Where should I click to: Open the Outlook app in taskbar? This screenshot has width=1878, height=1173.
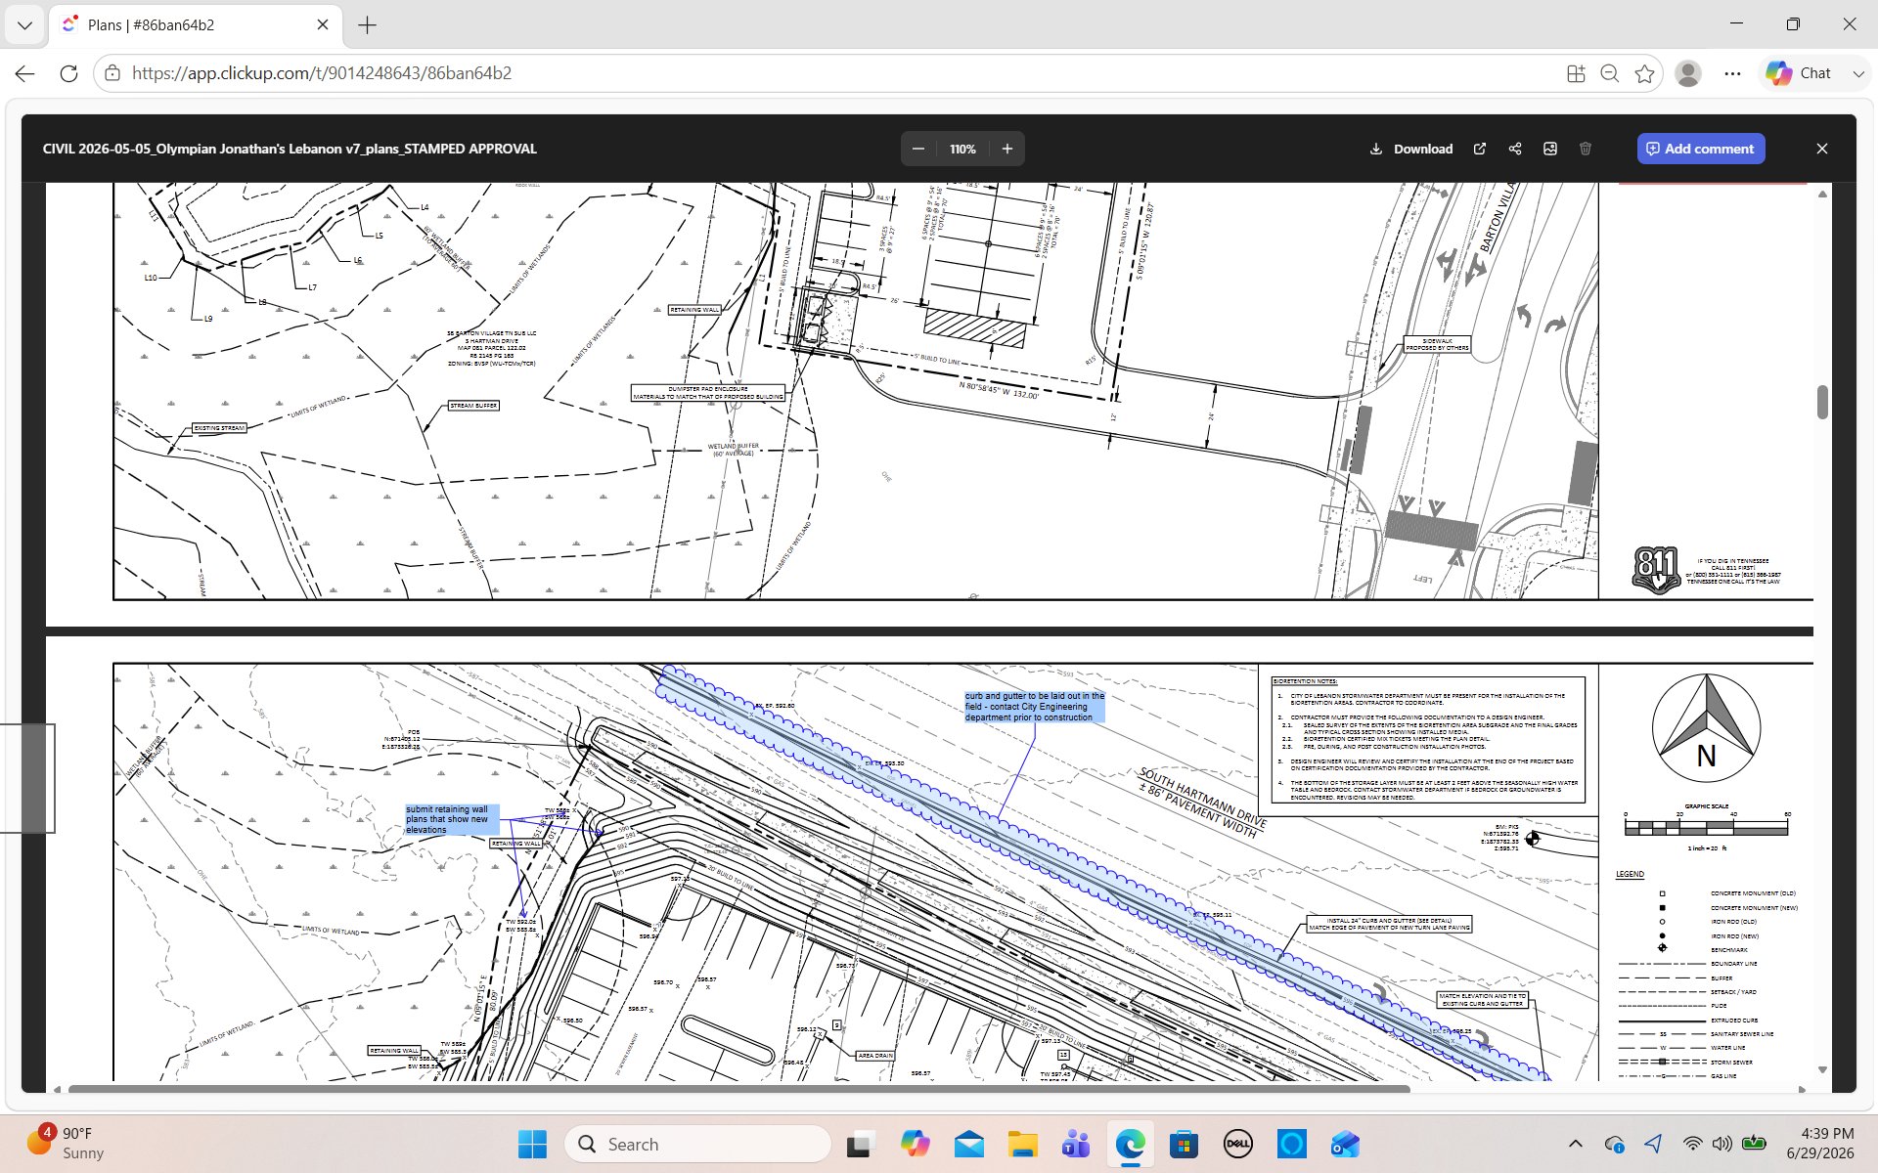1346,1144
